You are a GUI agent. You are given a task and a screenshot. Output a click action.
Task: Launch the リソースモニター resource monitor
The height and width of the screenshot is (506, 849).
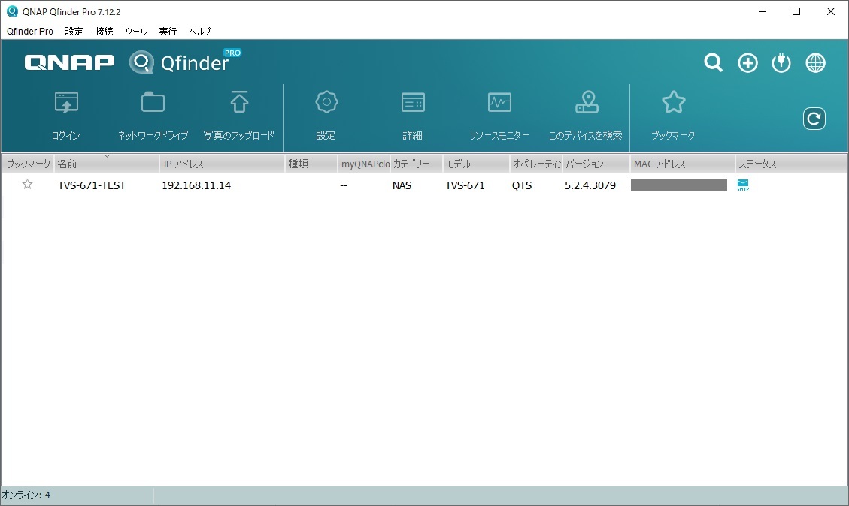tap(499, 102)
